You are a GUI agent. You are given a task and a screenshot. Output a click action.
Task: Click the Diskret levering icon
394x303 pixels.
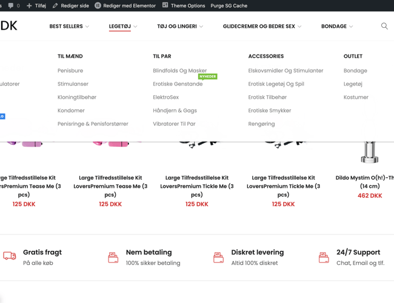click(x=218, y=258)
